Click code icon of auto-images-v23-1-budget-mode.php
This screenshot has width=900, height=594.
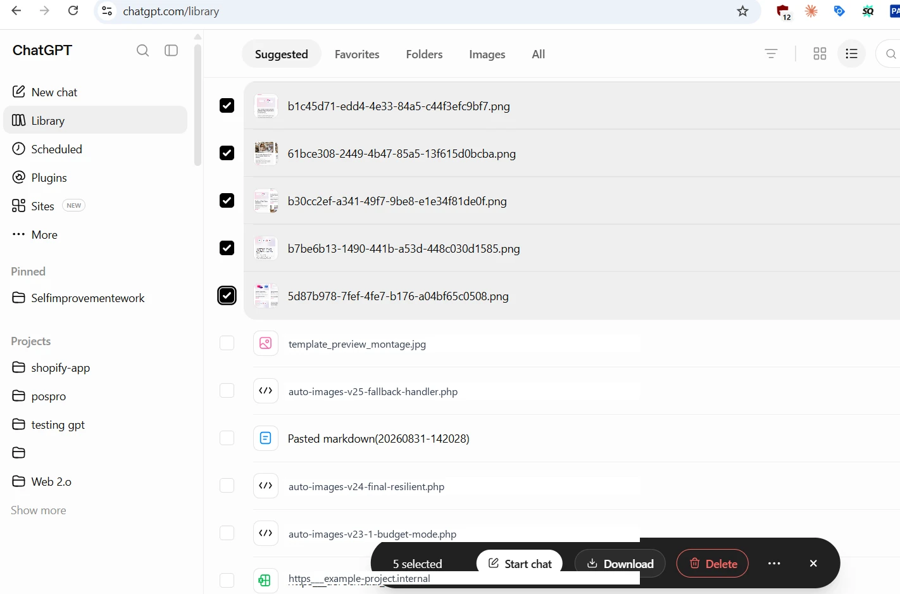(266, 533)
